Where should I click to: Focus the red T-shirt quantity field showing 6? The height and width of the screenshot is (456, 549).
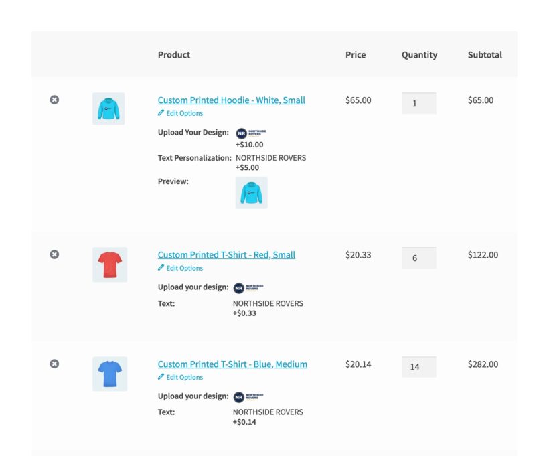(x=418, y=258)
